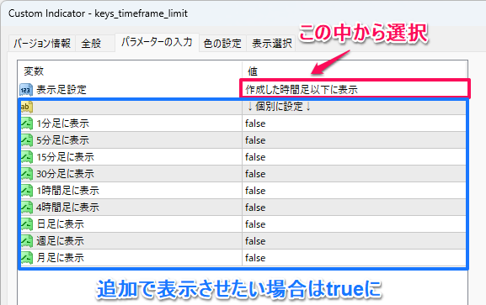Select the パラメーターの入力 tab
Image resolution: width=486 pixels, height=305 pixels.
pyautogui.click(x=157, y=42)
